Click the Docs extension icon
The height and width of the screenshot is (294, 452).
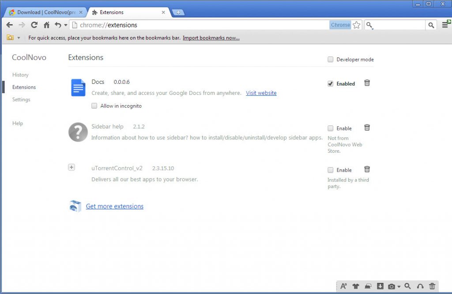click(78, 87)
